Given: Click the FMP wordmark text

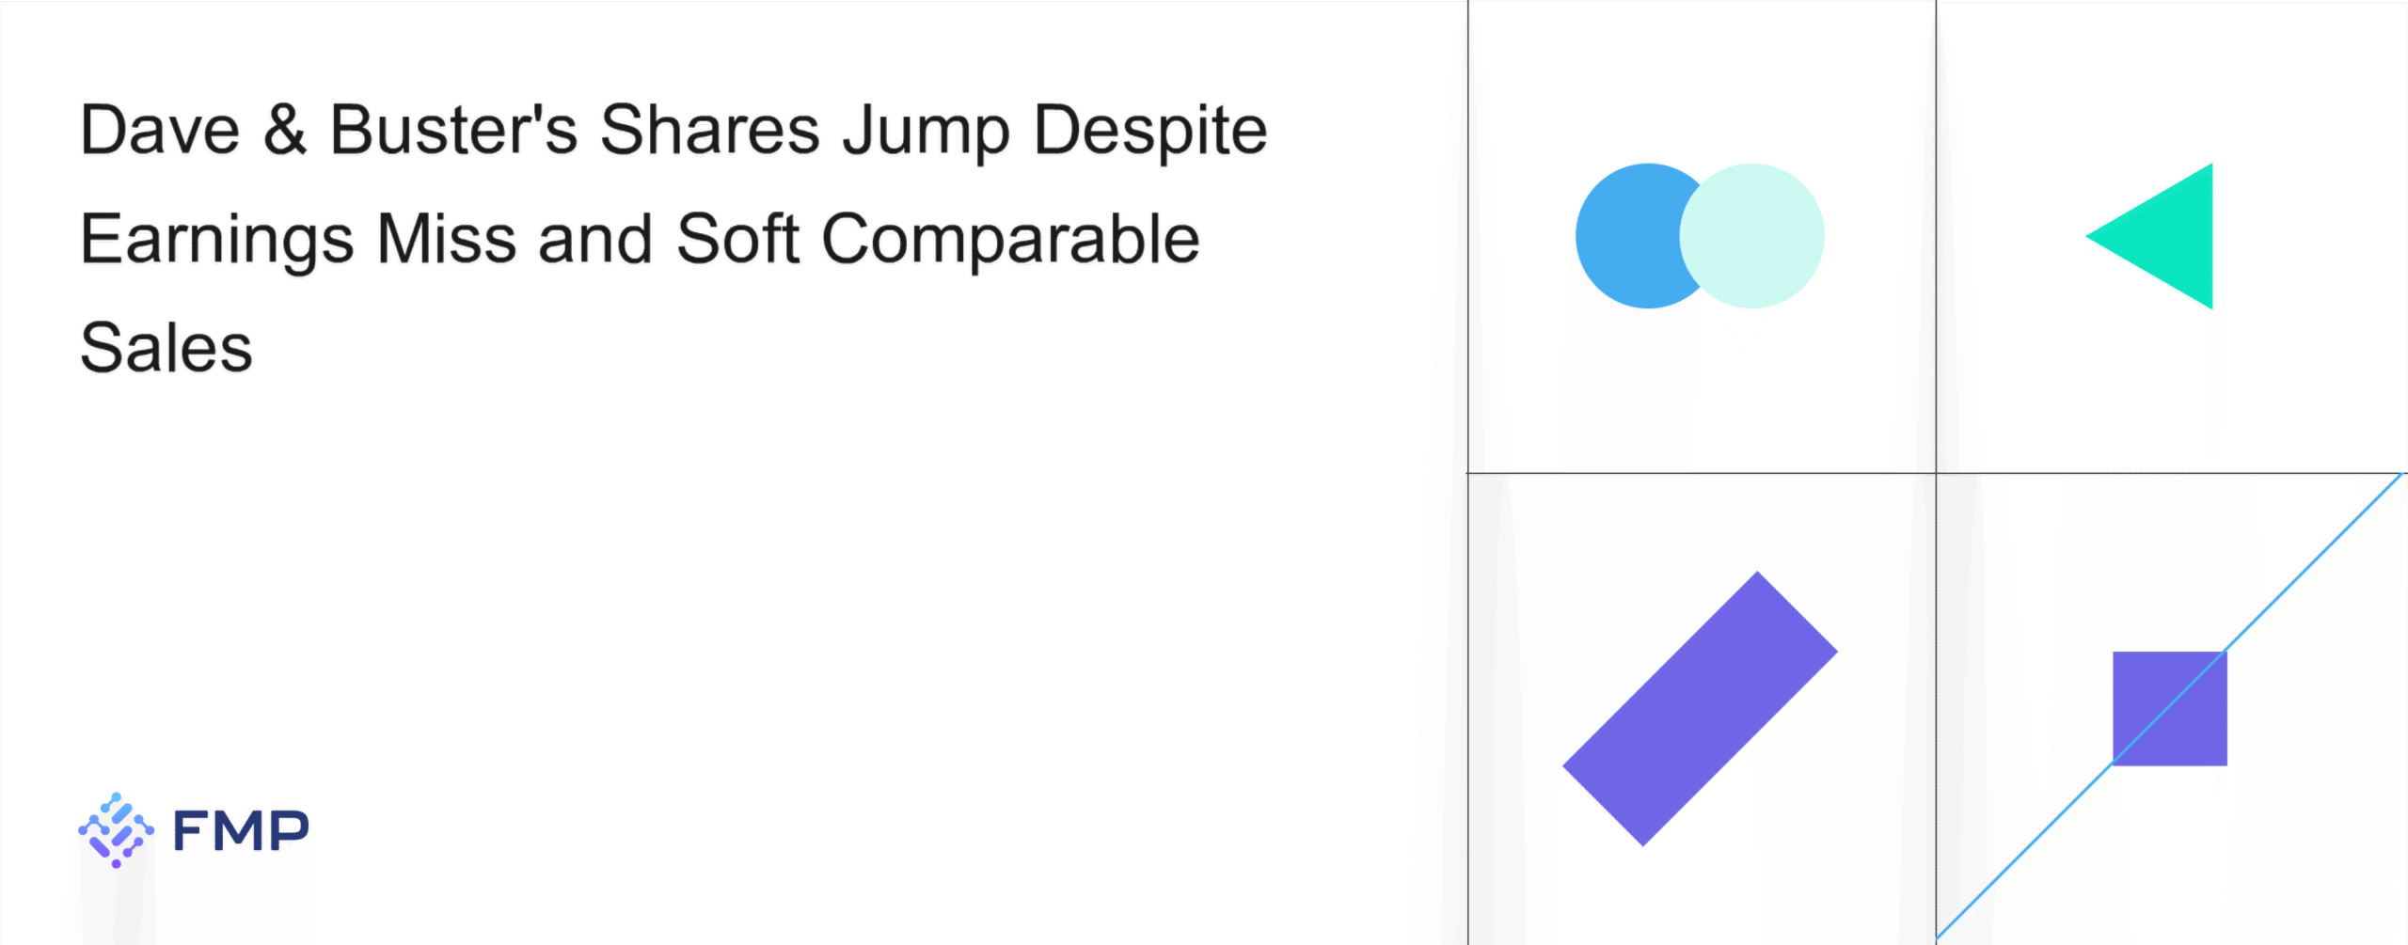Looking at the screenshot, I should [x=241, y=831].
